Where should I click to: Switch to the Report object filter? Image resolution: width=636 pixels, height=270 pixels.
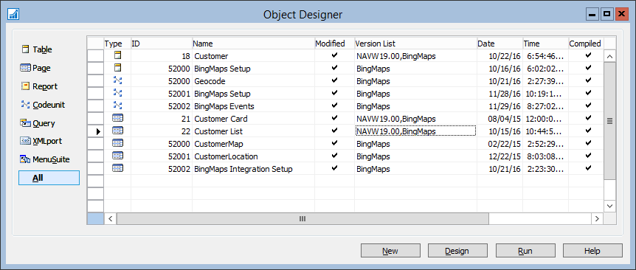pos(39,86)
